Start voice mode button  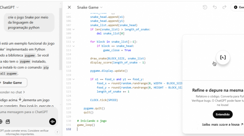(52, 122)
